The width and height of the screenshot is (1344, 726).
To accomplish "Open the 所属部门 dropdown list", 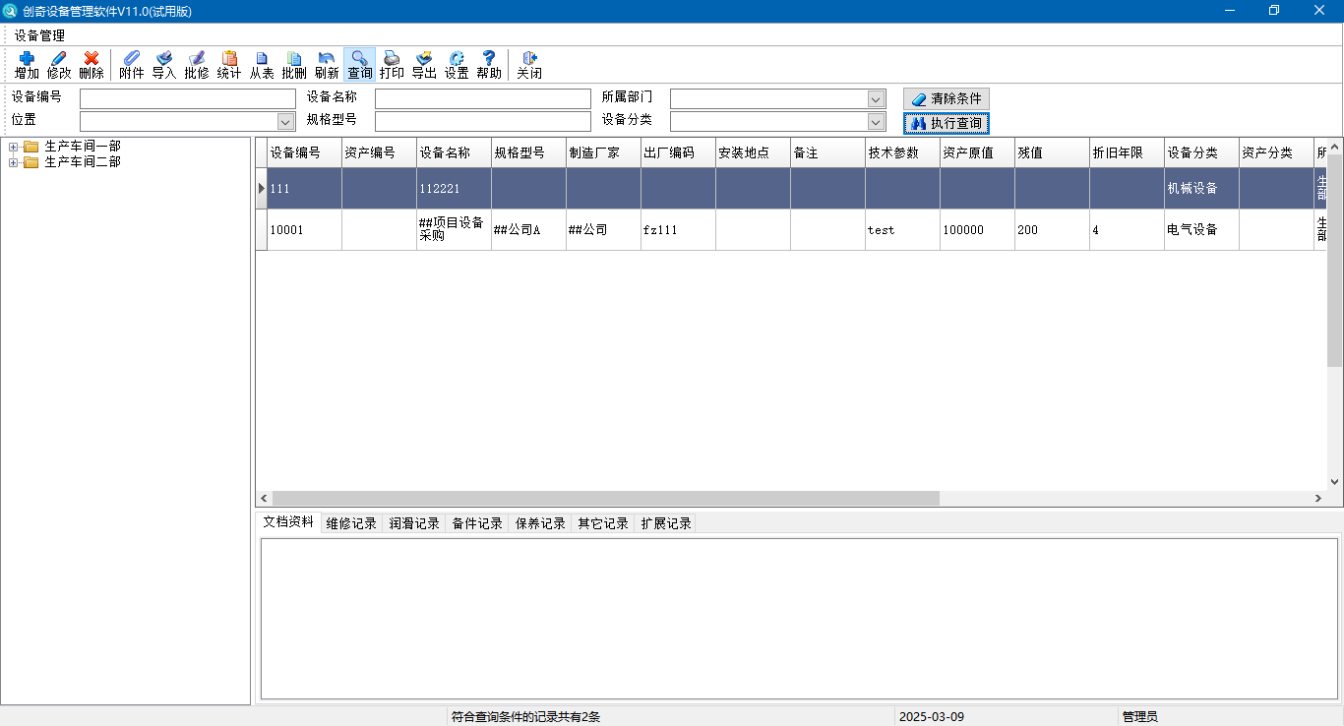I will click(x=875, y=98).
